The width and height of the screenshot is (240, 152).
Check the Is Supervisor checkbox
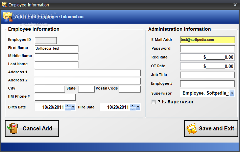[153, 102]
